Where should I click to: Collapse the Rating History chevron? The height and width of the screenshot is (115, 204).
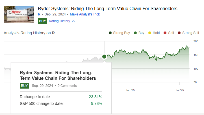point(73,21)
